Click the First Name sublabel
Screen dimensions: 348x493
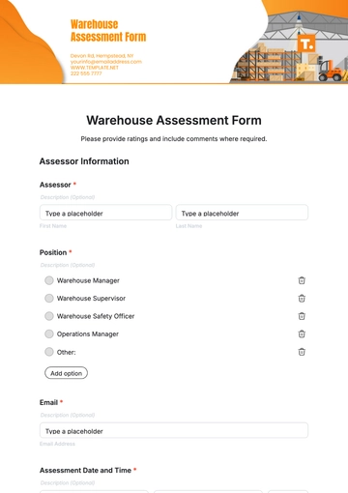pyautogui.click(x=53, y=226)
